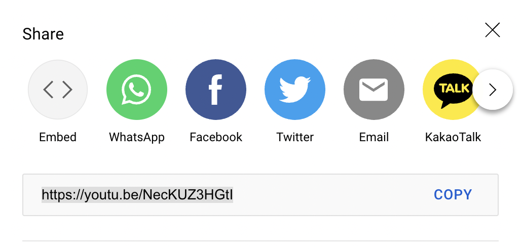Click the blue Twitter bird icon
Viewport: 521px width, 249px height.
pyautogui.click(x=295, y=90)
